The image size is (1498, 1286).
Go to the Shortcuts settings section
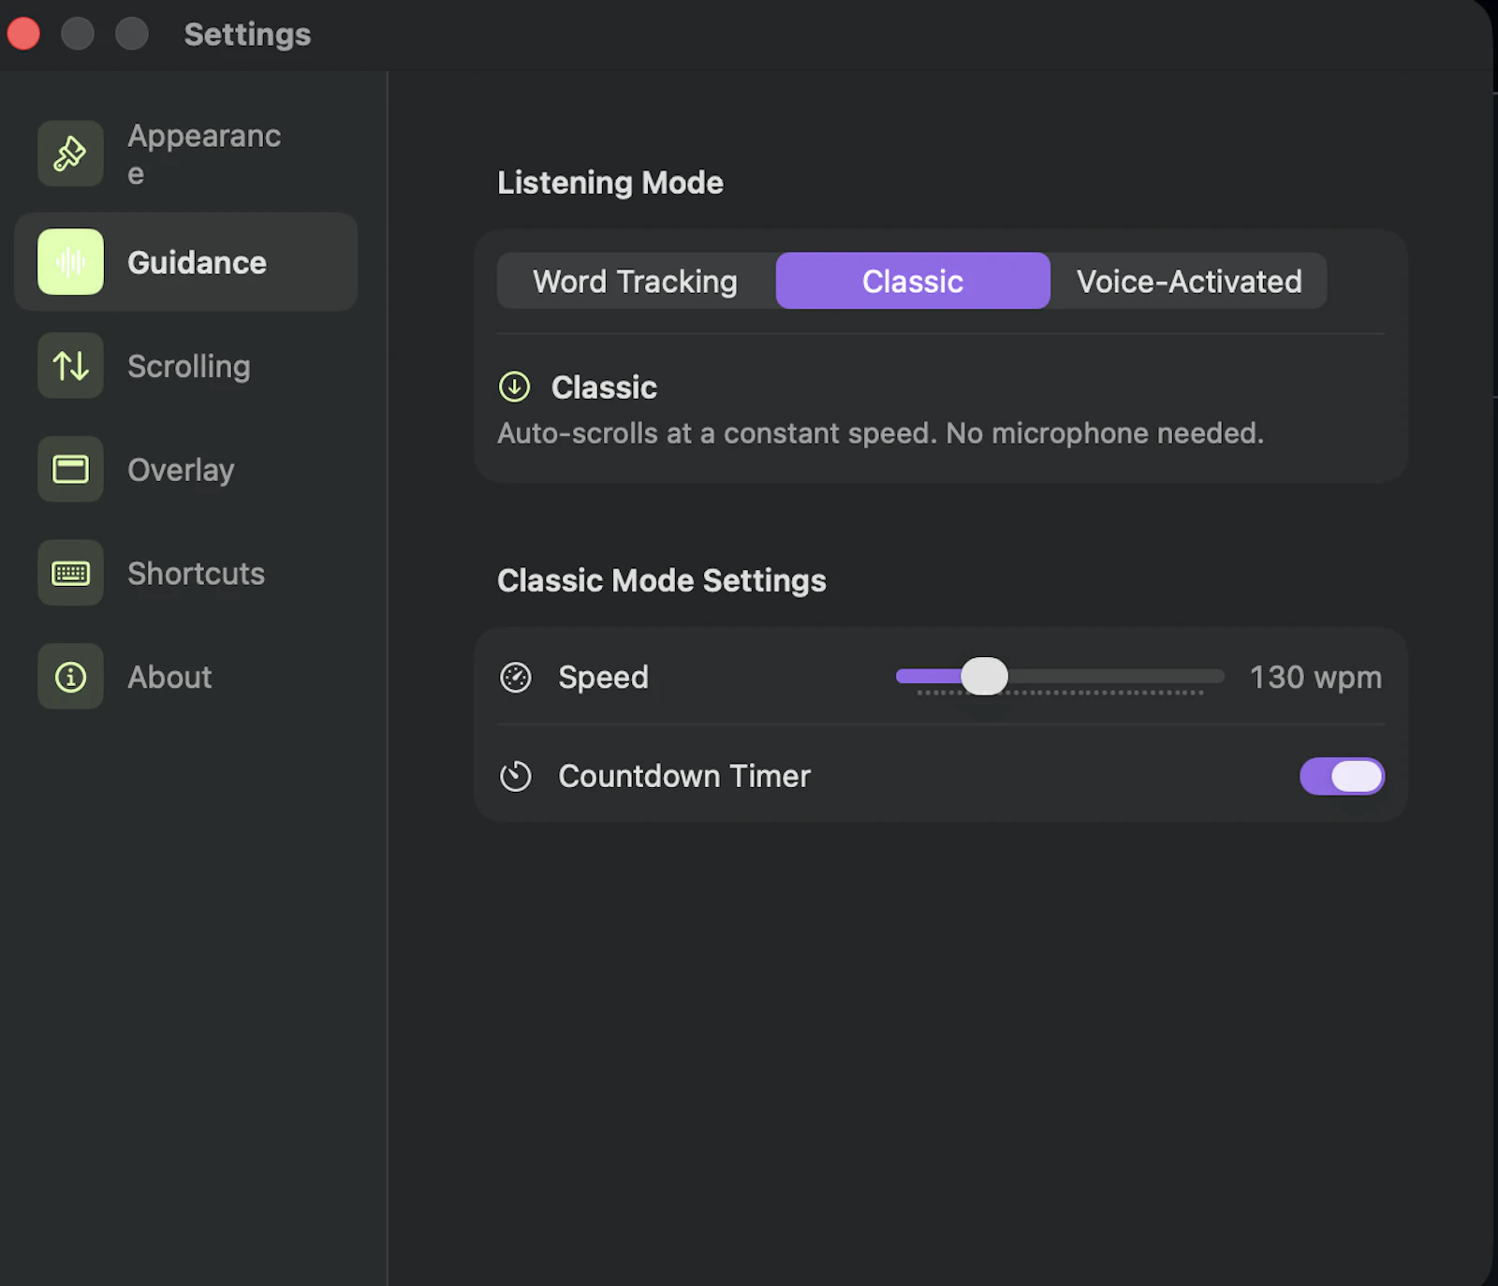click(186, 573)
